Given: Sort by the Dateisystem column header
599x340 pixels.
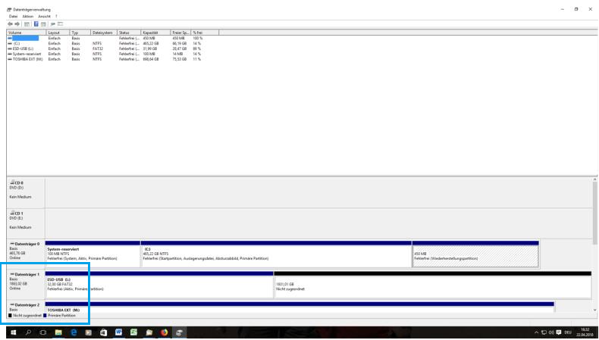Looking at the screenshot, I should (104, 33).
